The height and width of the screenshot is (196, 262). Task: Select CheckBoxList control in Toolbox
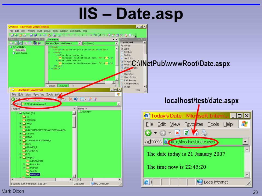pyautogui.click(x=129, y=77)
